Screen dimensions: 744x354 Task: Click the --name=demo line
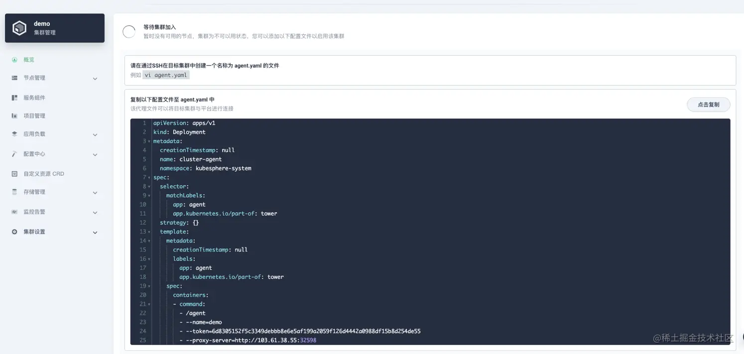point(201,322)
